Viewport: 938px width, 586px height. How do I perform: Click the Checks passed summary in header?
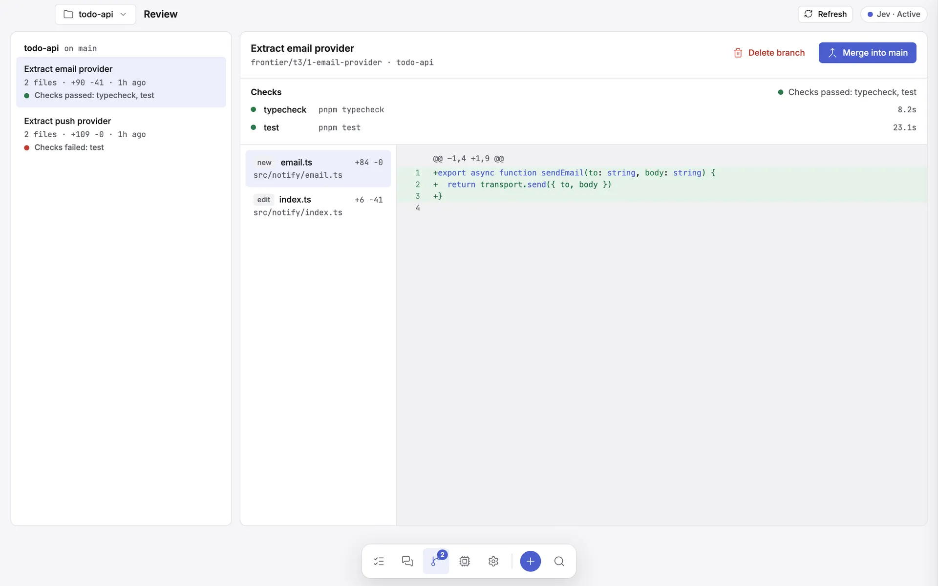pyautogui.click(x=847, y=92)
